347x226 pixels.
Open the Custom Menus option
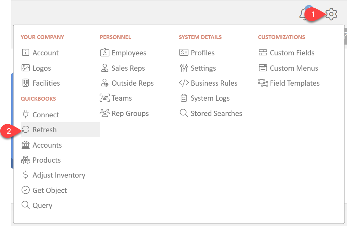click(288, 68)
